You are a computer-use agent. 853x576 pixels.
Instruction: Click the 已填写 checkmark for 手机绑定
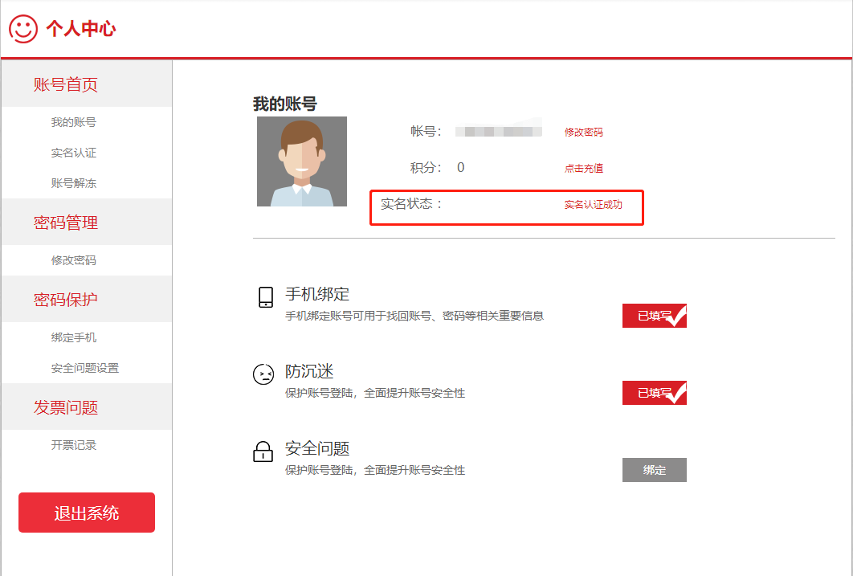654,316
